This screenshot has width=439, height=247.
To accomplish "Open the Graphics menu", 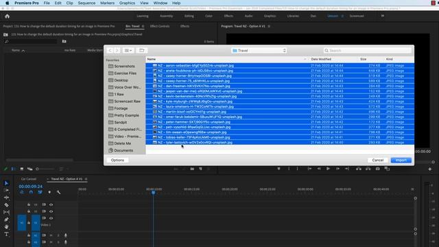I will pyautogui.click(x=127, y=3).
